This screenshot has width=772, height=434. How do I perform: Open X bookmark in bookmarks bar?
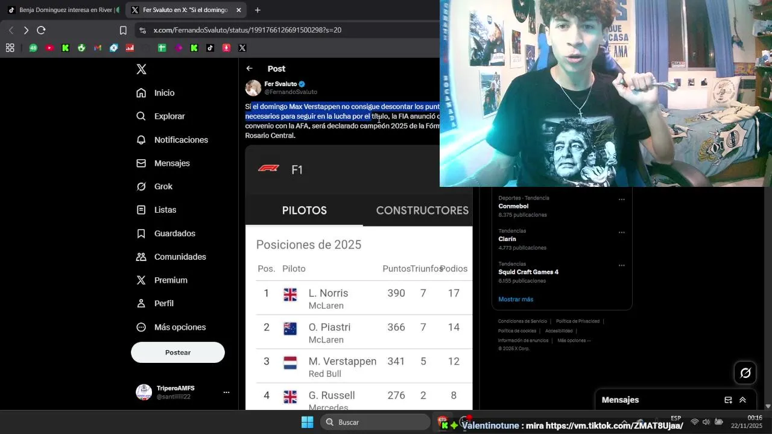(242, 48)
